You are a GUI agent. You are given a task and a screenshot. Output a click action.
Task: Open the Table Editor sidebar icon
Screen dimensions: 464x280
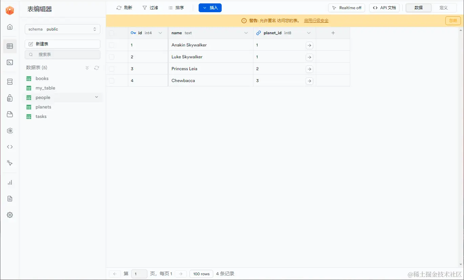click(10, 46)
